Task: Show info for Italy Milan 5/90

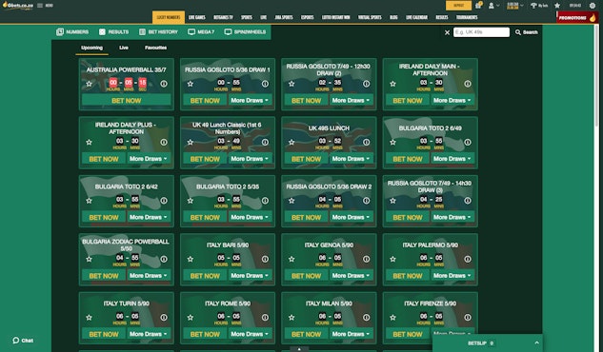Action: 366,318
